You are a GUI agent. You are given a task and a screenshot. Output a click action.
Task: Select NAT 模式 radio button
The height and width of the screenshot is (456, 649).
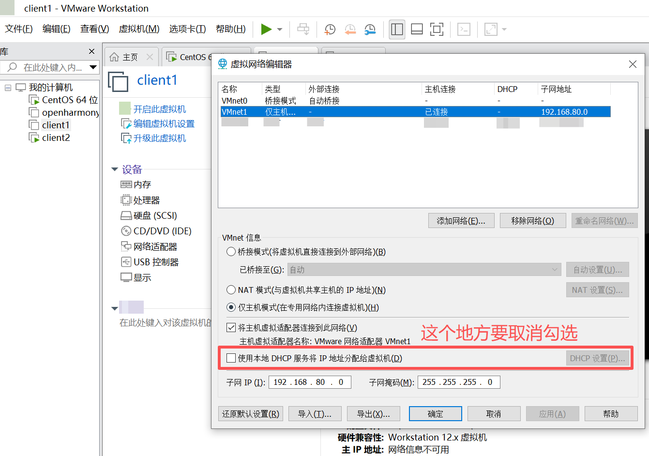click(231, 290)
